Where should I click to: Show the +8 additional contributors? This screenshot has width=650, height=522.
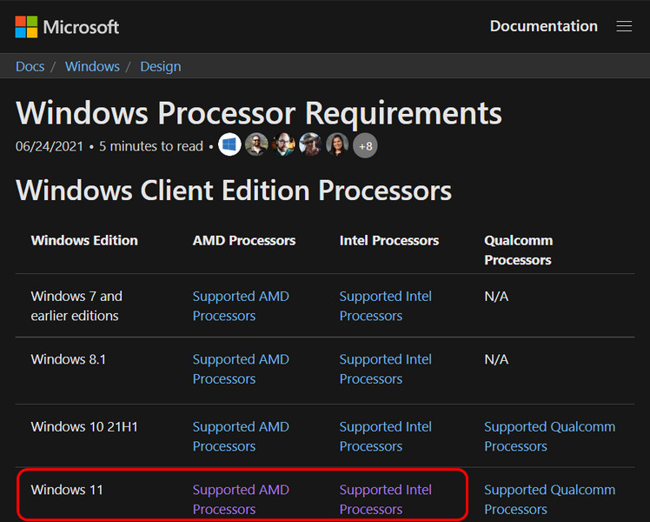click(365, 145)
